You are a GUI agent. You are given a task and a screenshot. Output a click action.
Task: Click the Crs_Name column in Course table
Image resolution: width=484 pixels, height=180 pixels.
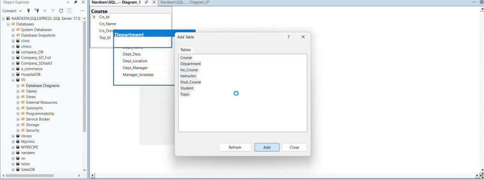[108, 24]
